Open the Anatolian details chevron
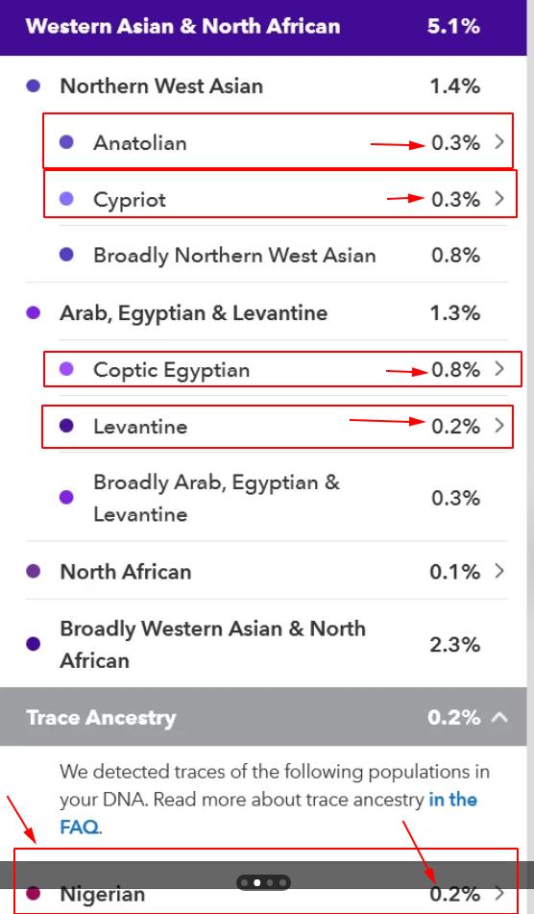Screen dimensions: 534x914 click(499, 141)
